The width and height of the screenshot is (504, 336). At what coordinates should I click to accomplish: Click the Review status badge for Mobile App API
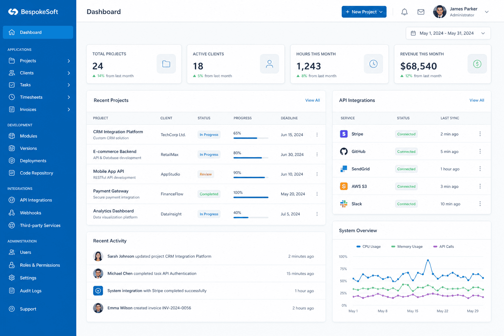(206, 174)
